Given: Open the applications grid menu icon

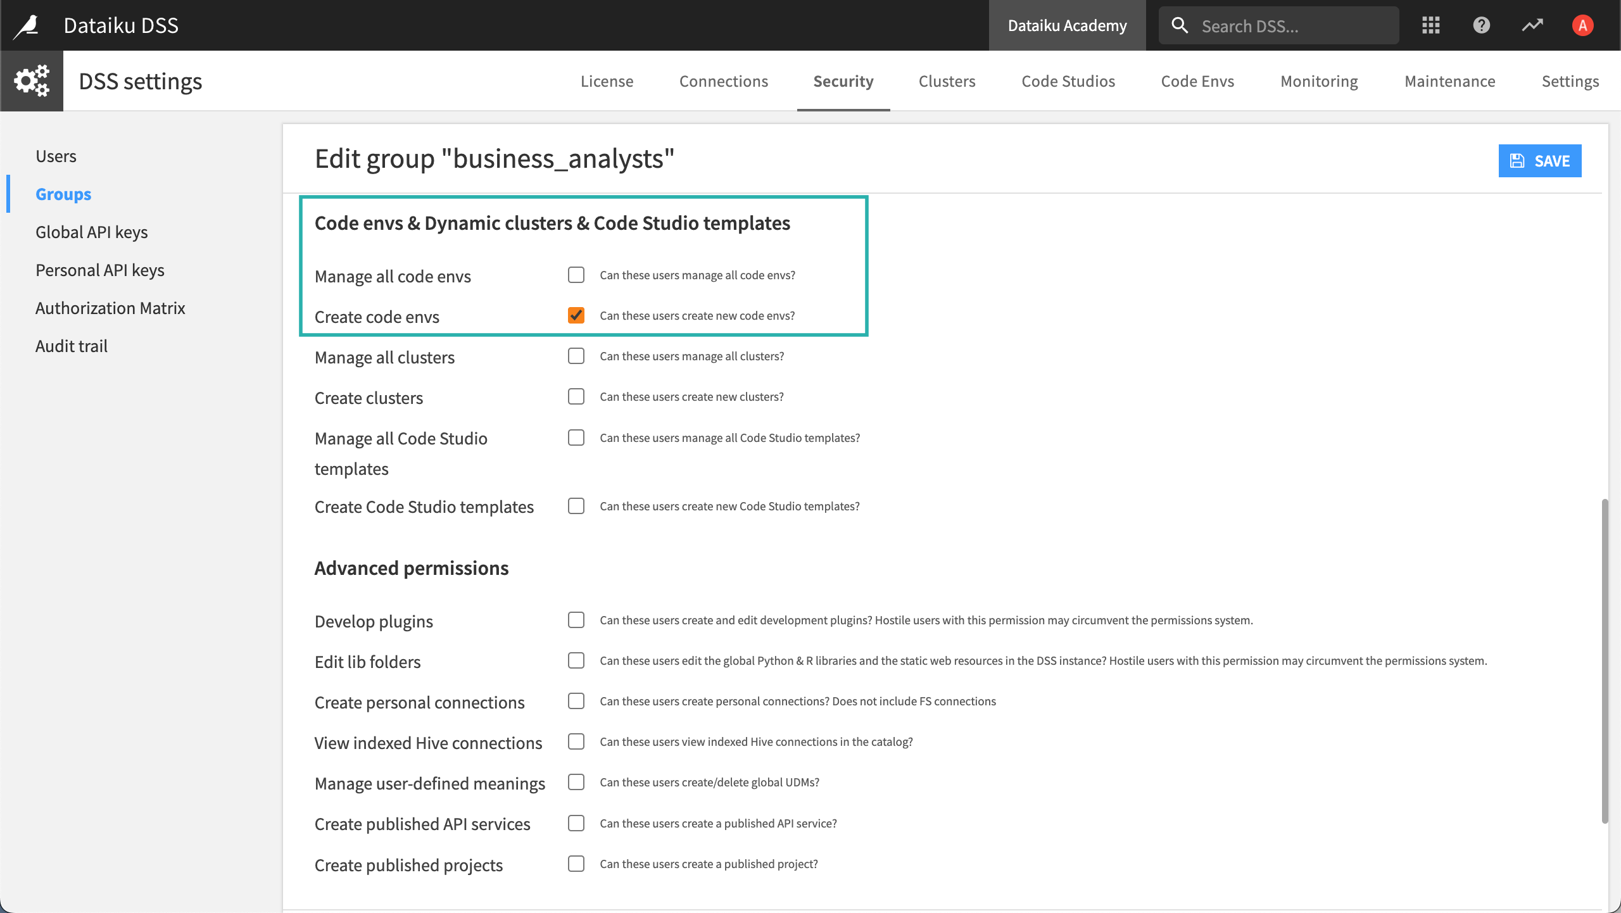Looking at the screenshot, I should [1430, 25].
